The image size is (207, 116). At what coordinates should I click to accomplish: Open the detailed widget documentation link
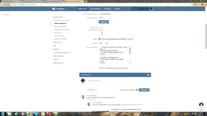pyautogui.click(x=114, y=68)
